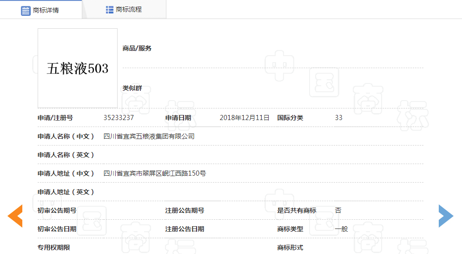This screenshot has width=462, height=254.
Task: Click the 商标形式 label
Action: point(290,248)
